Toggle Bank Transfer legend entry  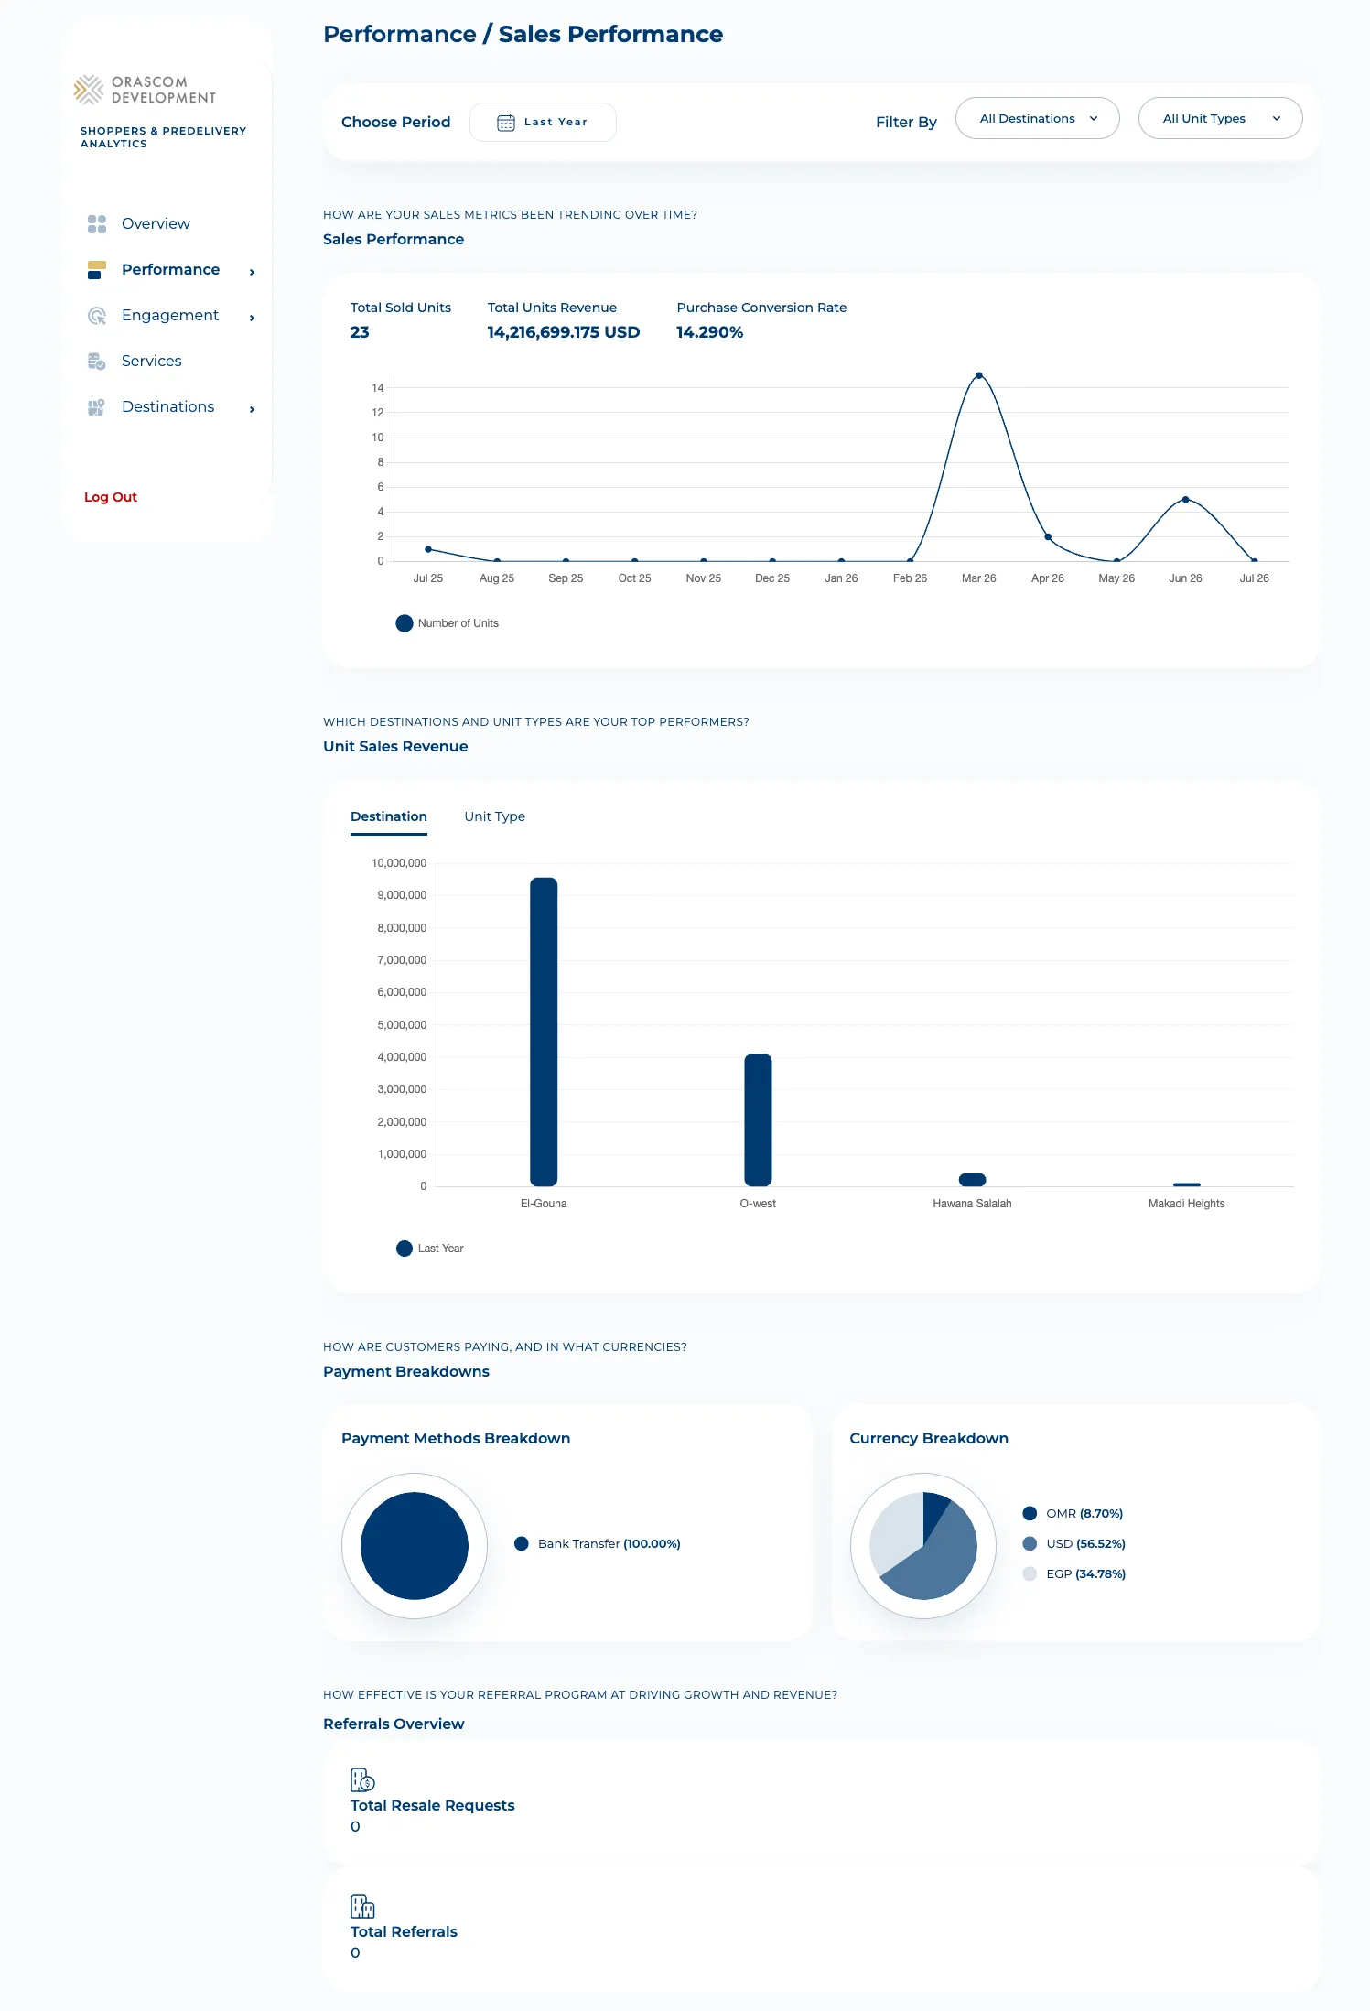(598, 1543)
